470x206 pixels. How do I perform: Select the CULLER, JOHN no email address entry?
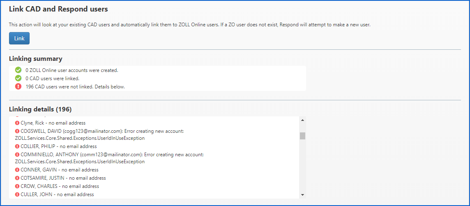pyautogui.click(x=57, y=194)
